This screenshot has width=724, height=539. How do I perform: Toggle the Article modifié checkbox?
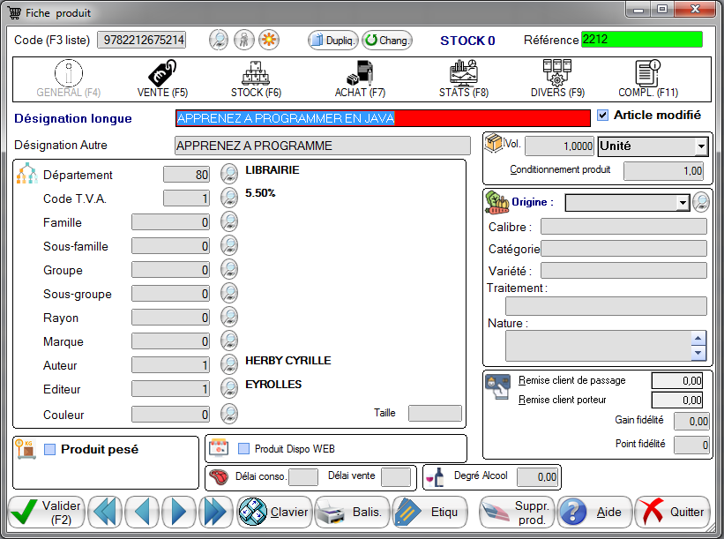[x=603, y=115]
